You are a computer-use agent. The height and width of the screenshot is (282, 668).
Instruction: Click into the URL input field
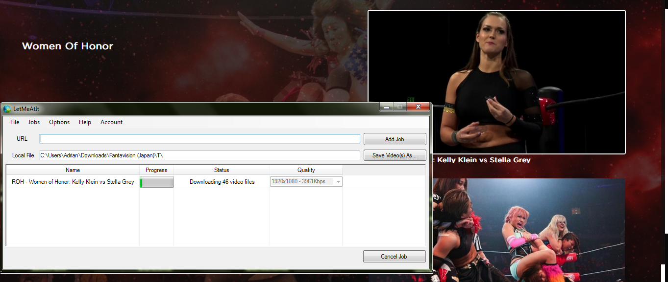coord(199,139)
